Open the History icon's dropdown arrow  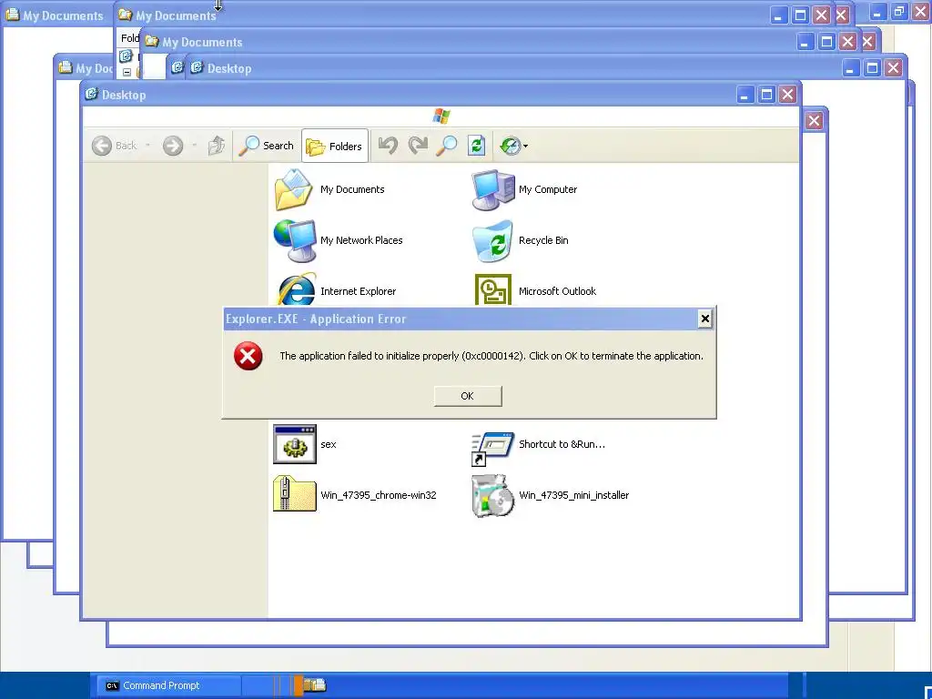(525, 147)
